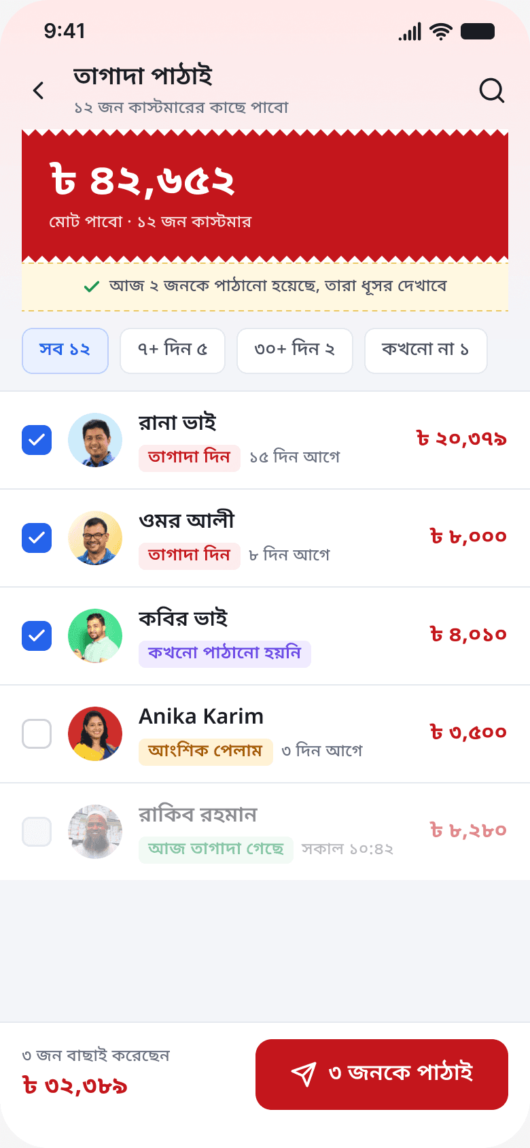Image resolution: width=530 pixels, height=1148 pixels.
Task: Tap the তাগাদা দিন tag for রানা ভাই
Action: coord(190,458)
